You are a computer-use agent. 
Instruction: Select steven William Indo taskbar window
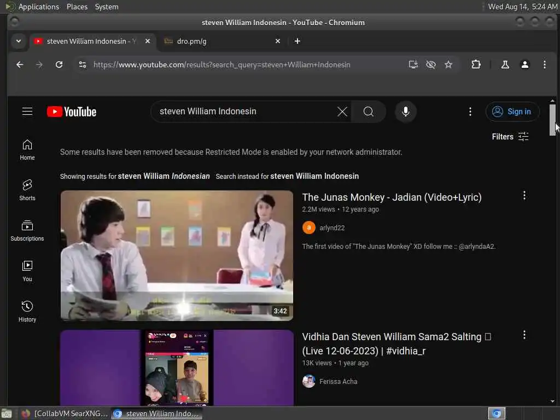156,413
